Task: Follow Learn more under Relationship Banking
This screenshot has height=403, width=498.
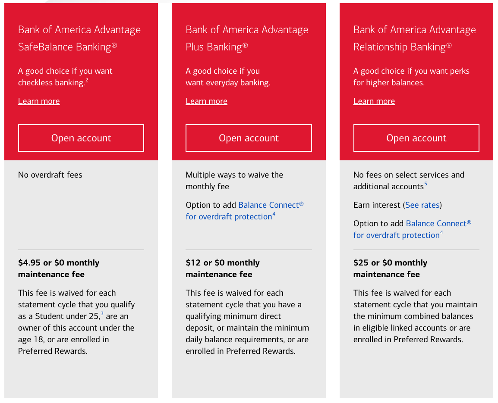Action: 374,101
